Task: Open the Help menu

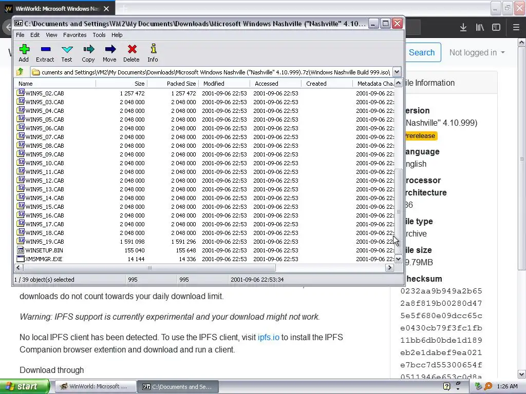Action: click(x=117, y=35)
